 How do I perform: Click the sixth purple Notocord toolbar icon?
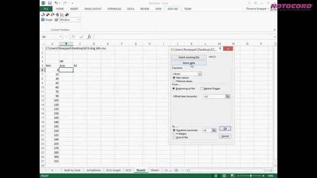67,14
